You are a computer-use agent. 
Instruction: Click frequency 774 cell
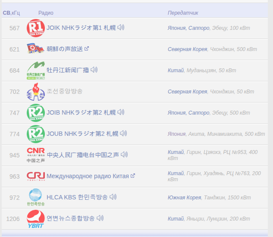click(15, 134)
